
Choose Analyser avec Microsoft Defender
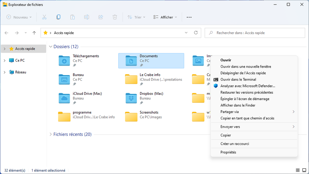(x=254, y=86)
